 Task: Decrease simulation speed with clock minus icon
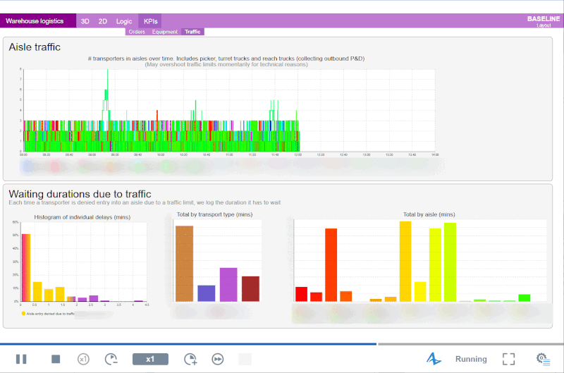coord(111,359)
